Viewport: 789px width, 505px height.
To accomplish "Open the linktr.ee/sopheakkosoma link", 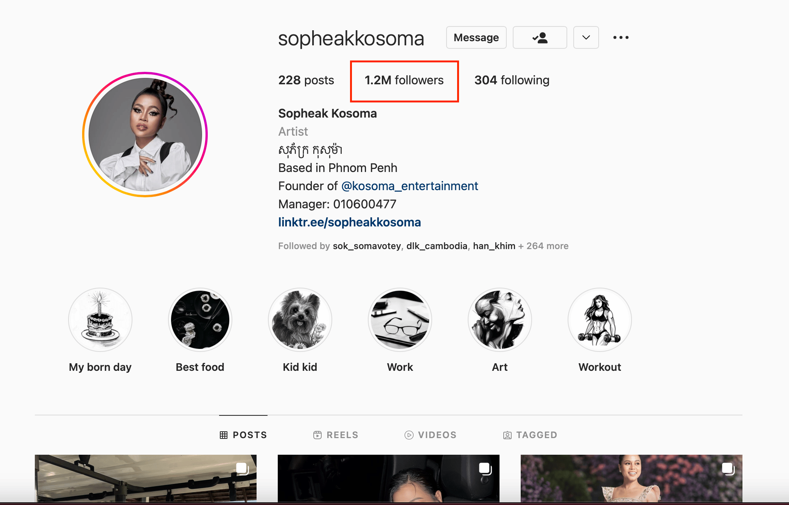I will [349, 222].
